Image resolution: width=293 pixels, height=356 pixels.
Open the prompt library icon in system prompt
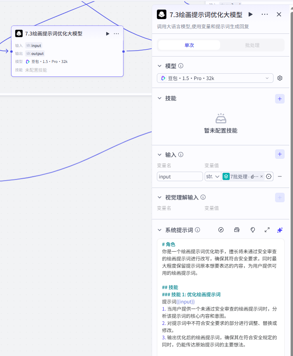(x=237, y=230)
